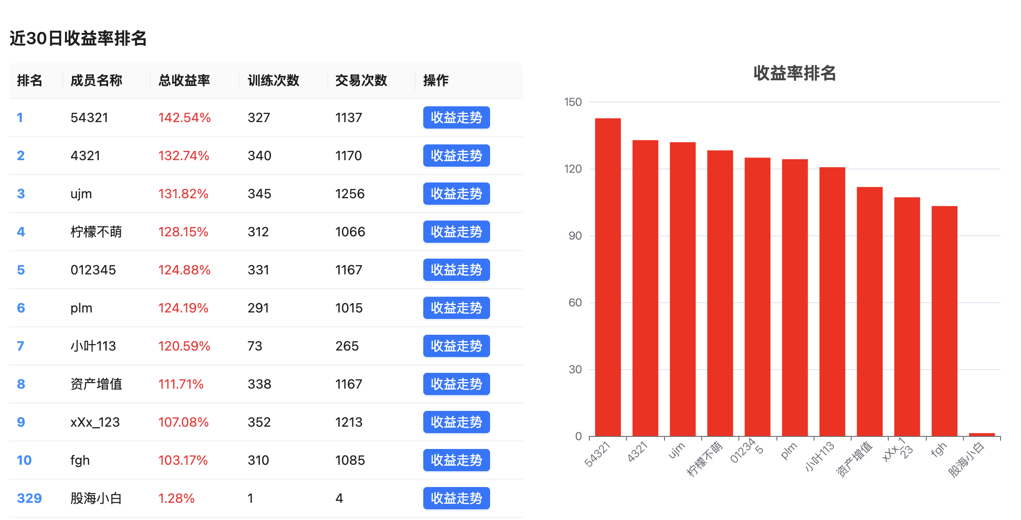Open 收益走势 for member 54321
The height and width of the screenshot is (520, 1021).
pyautogui.click(x=456, y=117)
